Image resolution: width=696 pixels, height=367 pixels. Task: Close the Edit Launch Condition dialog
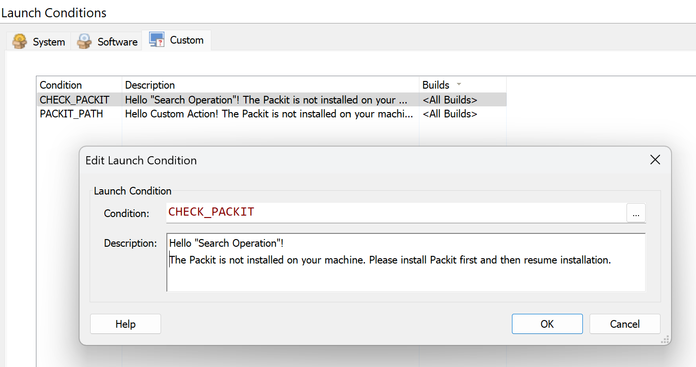click(x=655, y=160)
